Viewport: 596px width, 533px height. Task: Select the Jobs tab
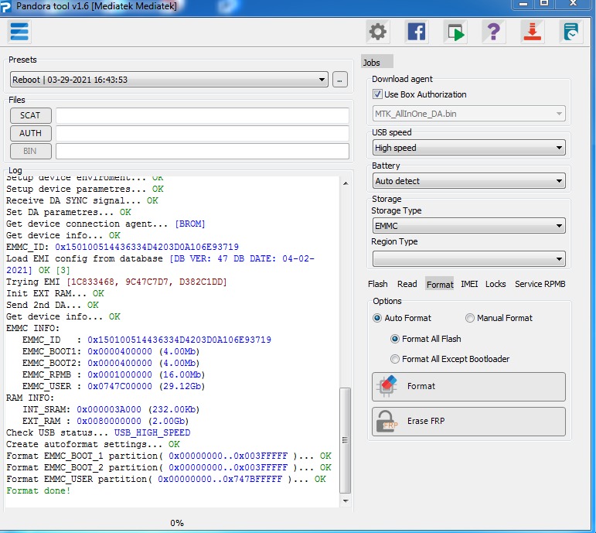click(376, 62)
